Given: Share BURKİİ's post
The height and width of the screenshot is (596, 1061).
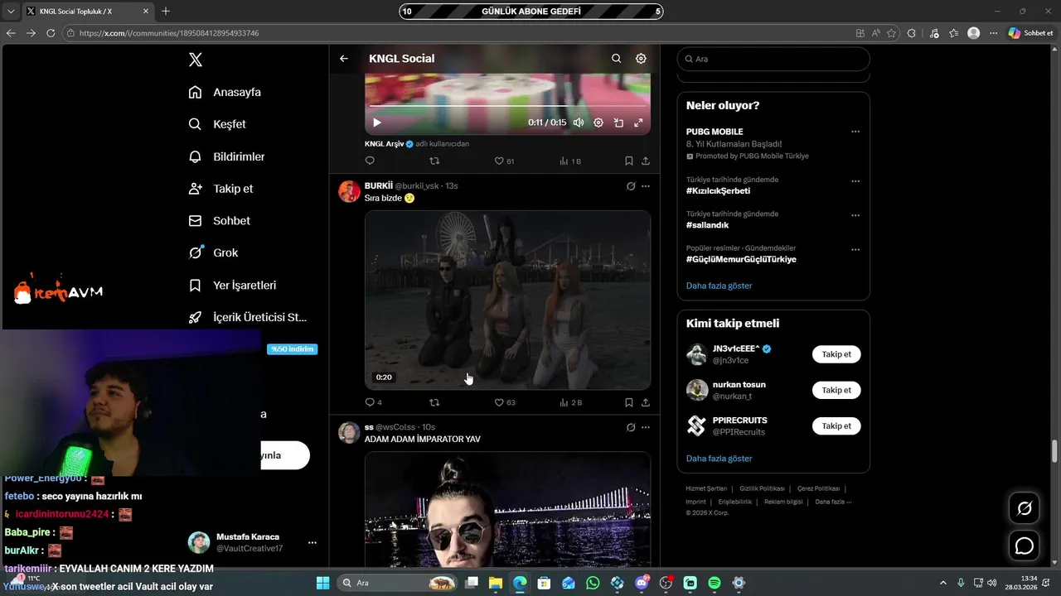Looking at the screenshot, I should tap(646, 402).
